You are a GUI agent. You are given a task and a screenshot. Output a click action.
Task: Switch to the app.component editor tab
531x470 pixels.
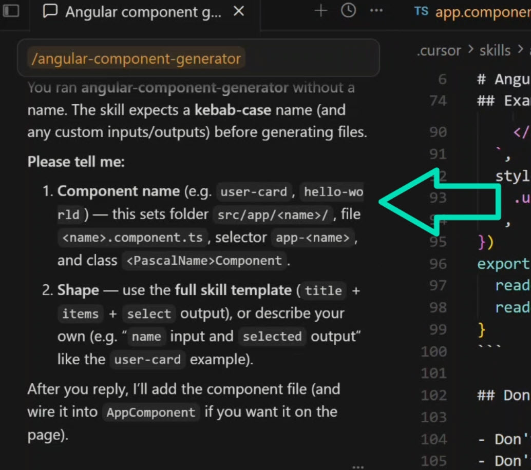pos(482,12)
